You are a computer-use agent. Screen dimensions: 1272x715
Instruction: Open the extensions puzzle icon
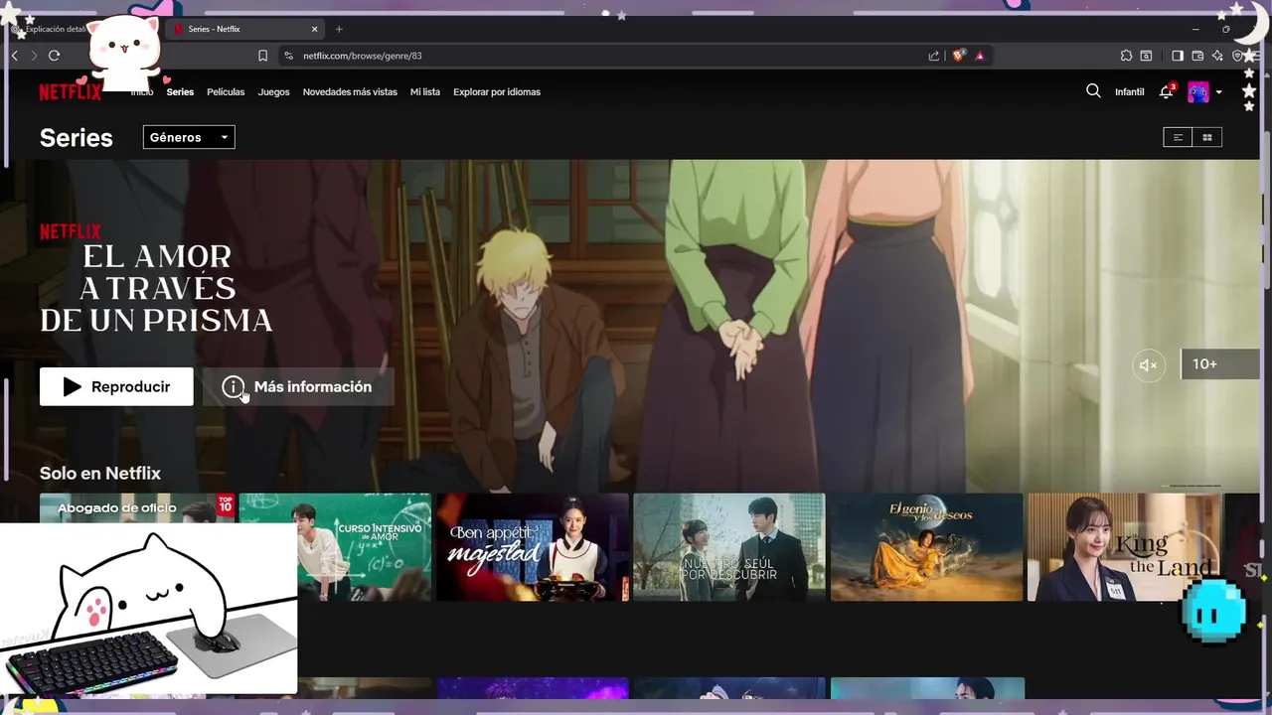pyautogui.click(x=1126, y=56)
